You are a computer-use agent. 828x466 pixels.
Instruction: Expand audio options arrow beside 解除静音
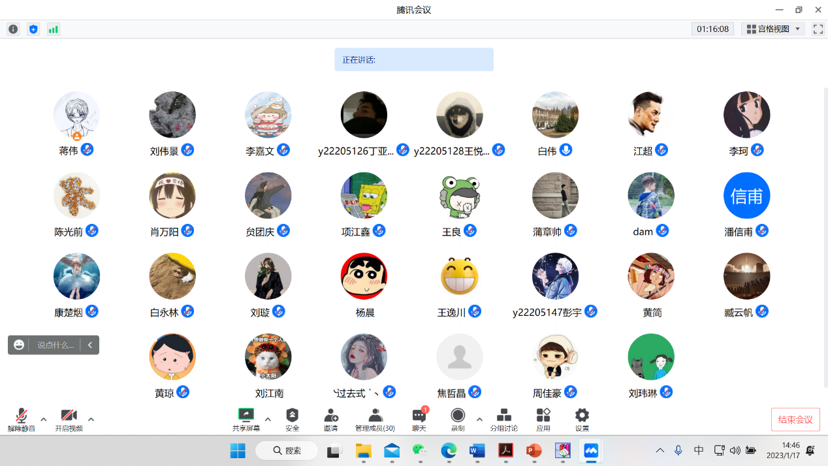pyautogui.click(x=44, y=419)
